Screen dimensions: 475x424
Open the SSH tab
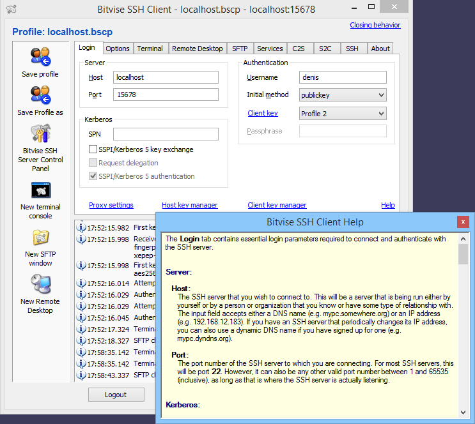[x=352, y=49]
